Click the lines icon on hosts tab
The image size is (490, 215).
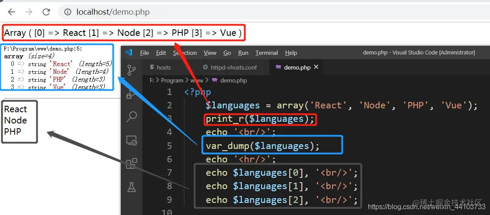click(x=152, y=67)
